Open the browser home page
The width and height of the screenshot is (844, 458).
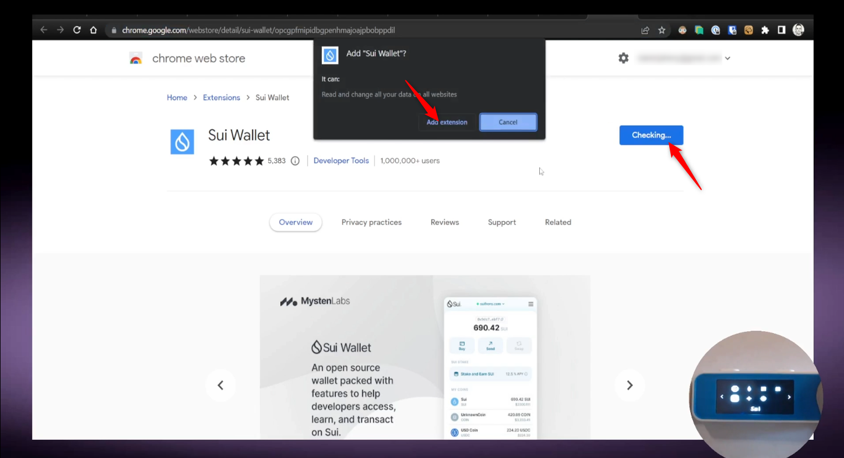pyautogui.click(x=93, y=30)
